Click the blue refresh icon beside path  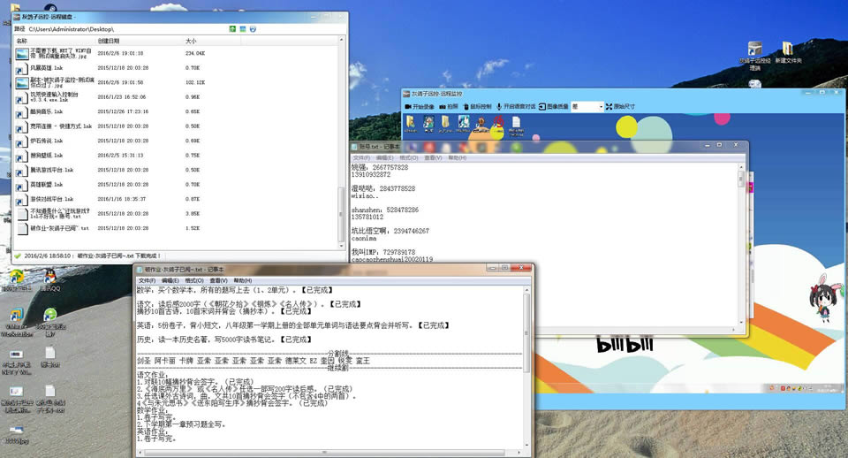click(253, 29)
